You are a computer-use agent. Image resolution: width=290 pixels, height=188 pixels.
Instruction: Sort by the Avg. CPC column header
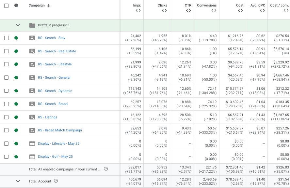tap(258, 5)
